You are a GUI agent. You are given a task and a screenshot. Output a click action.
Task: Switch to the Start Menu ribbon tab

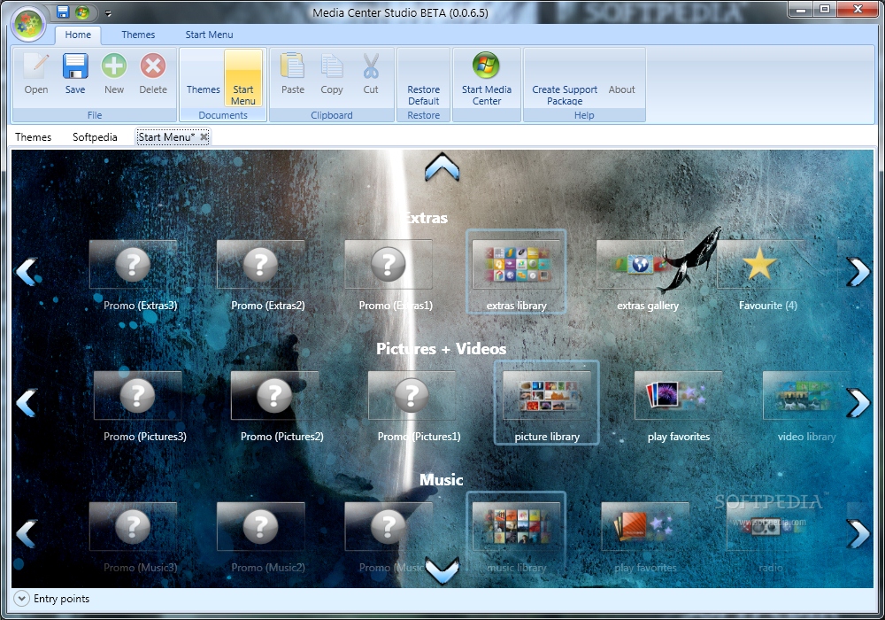pyautogui.click(x=209, y=35)
